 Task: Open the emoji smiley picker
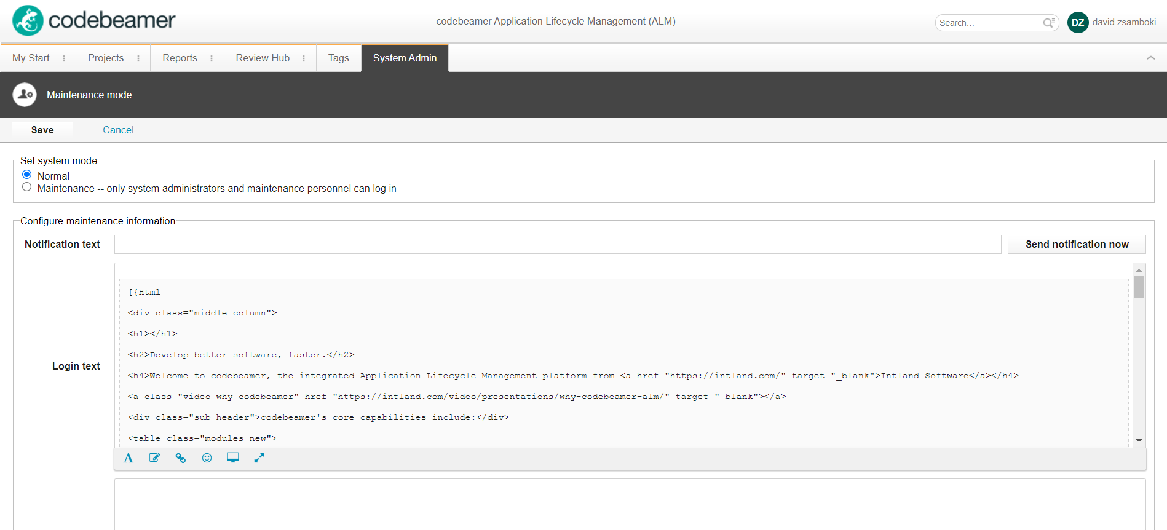pyautogui.click(x=207, y=458)
